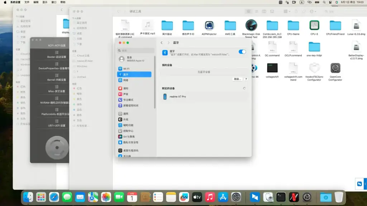Viewport: 367px width, 206px height.
Task: Click the 高级… Bluetooth button
Action: click(x=237, y=79)
